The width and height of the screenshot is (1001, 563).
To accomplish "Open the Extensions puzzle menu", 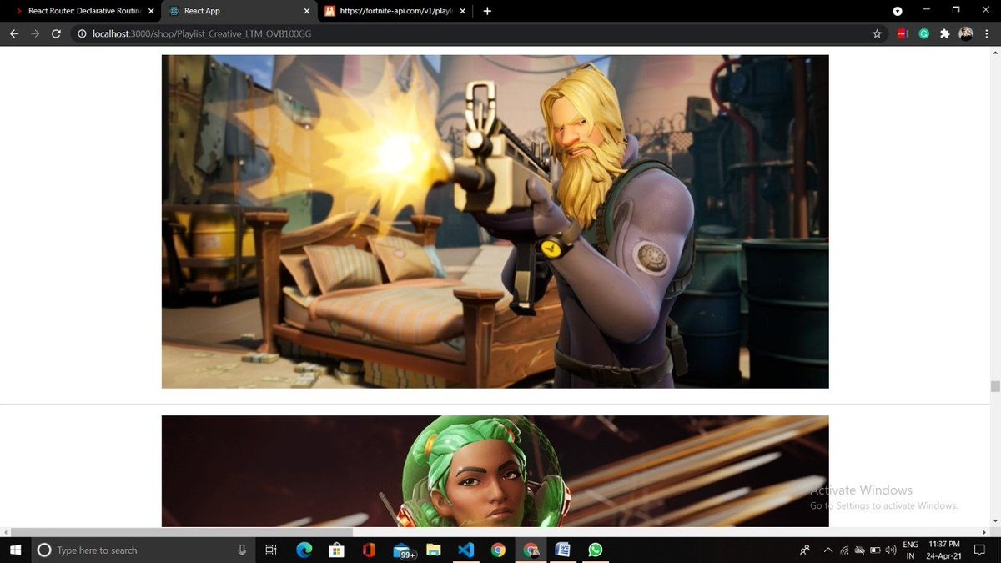I will click(x=944, y=34).
